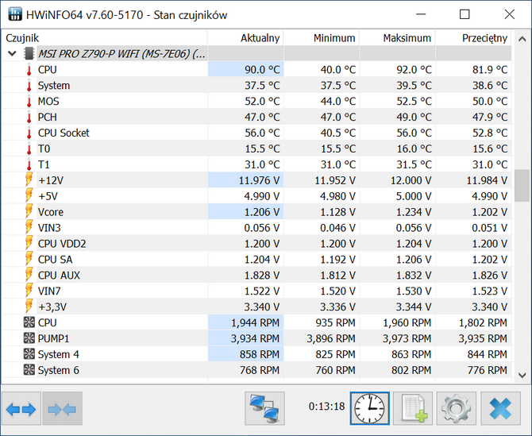Click thermometer icon of T1 row
This screenshot has height=436, width=532.
(x=29, y=164)
